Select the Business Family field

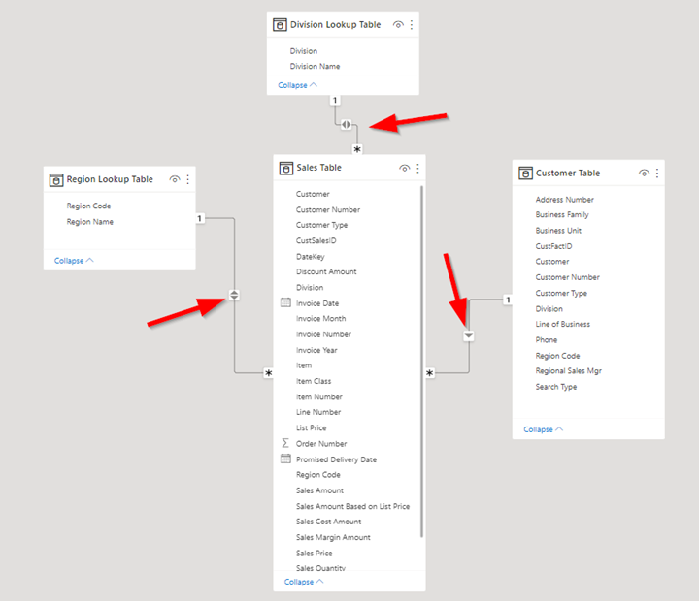[x=562, y=214]
